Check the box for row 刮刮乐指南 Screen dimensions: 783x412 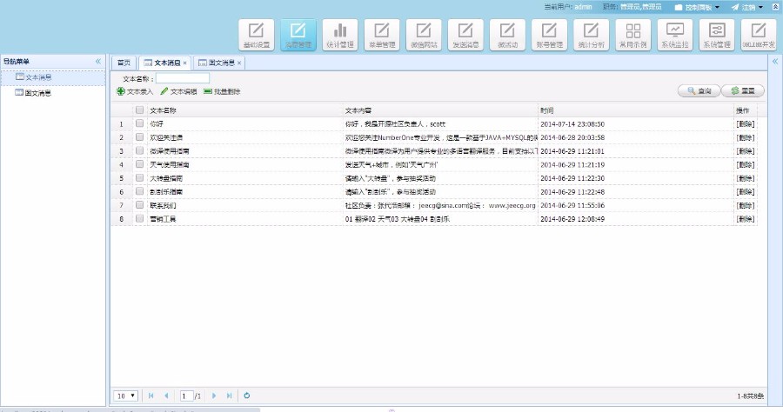point(139,191)
